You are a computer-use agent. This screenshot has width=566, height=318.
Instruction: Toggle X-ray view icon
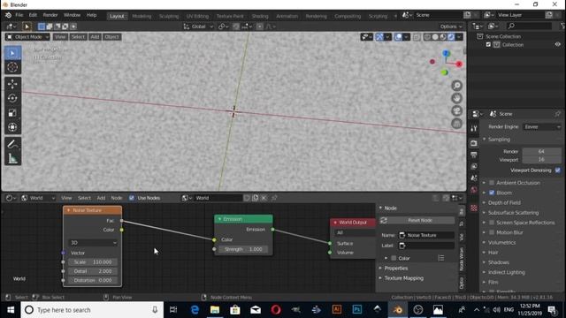coord(417,37)
